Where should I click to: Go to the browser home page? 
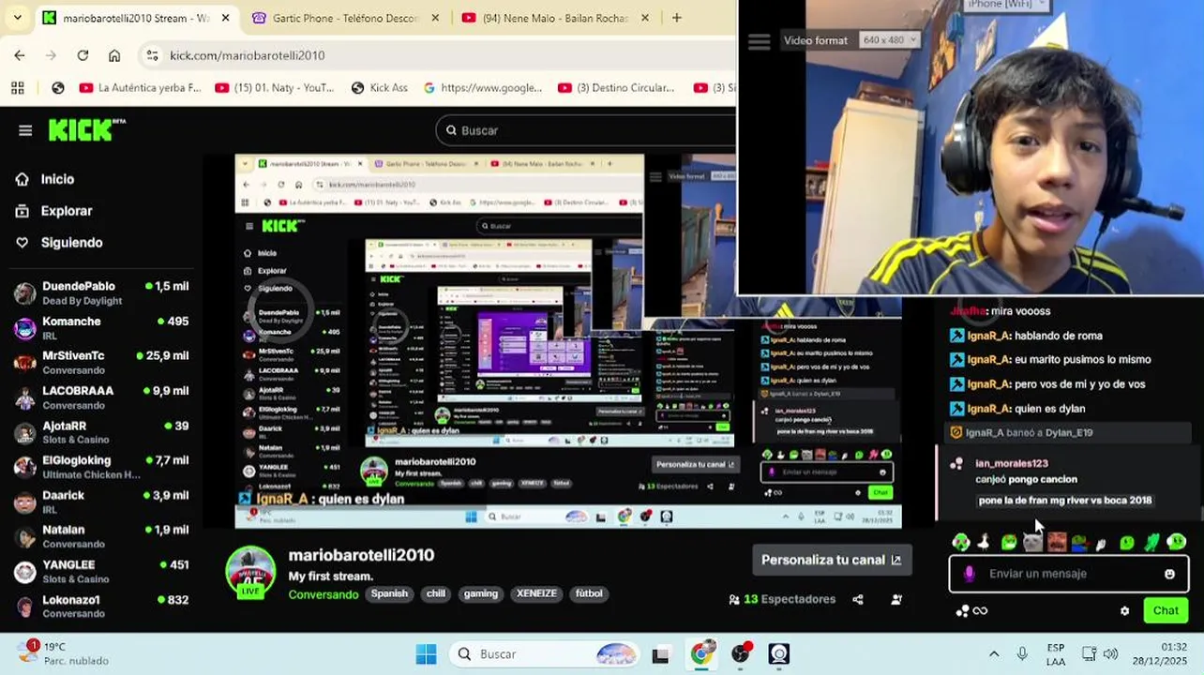[x=114, y=55]
